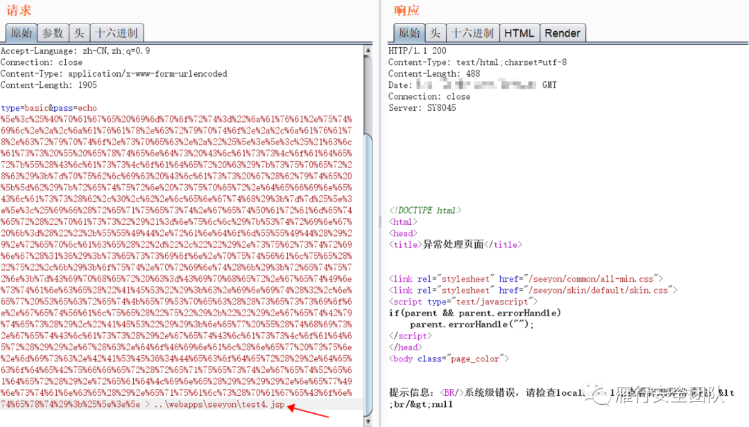Click the 请求 panel heading
749x427 pixels.
click(x=19, y=10)
